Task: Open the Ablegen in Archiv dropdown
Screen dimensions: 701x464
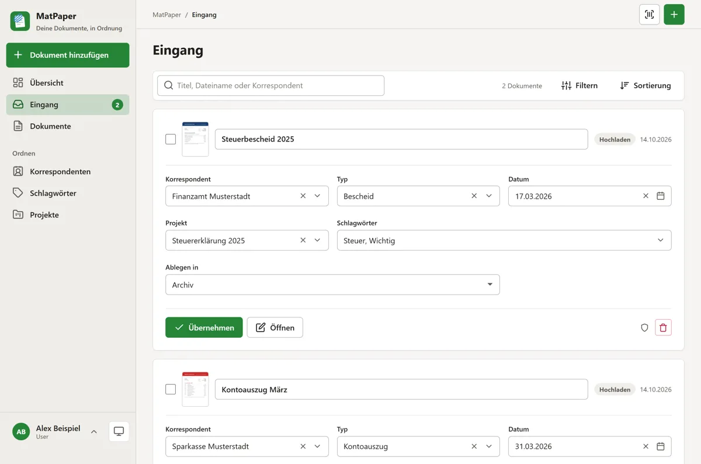Action: 332,285
